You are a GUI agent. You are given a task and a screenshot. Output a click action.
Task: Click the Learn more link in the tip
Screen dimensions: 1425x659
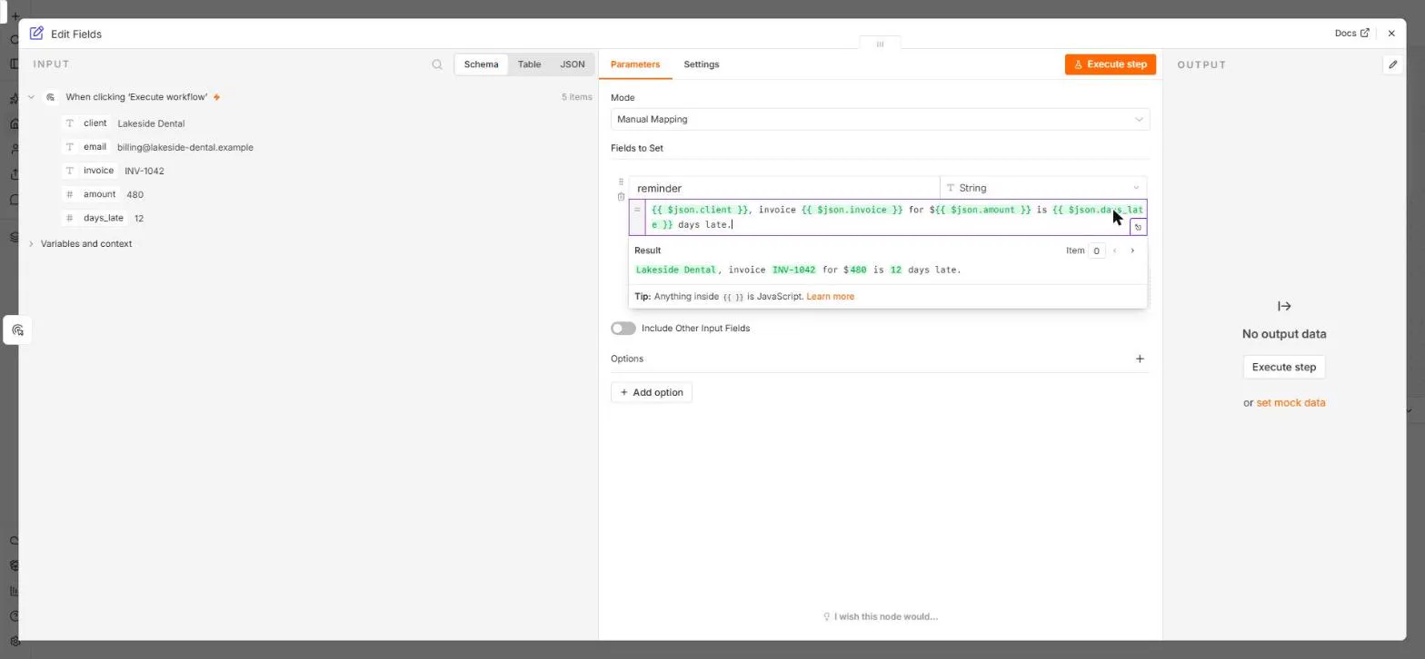830,297
